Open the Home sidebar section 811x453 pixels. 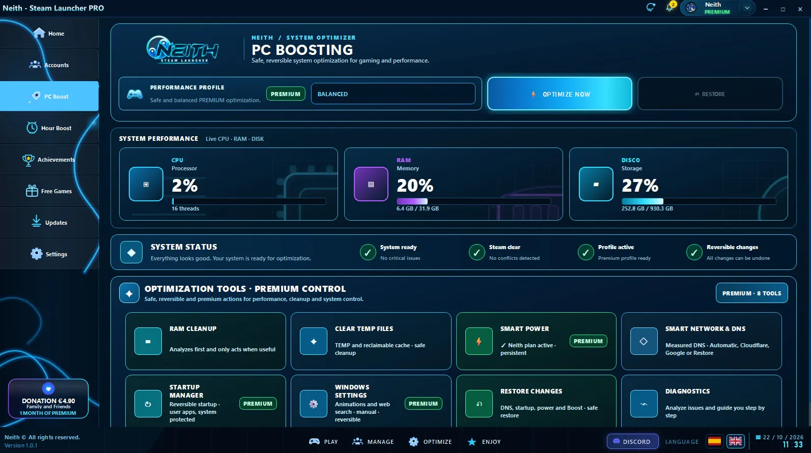(49, 34)
